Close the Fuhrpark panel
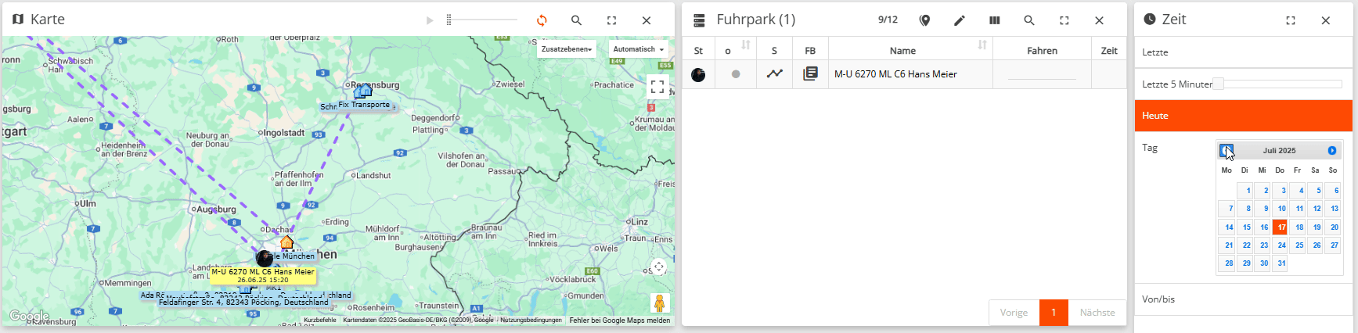This screenshot has height=333, width=1358. click(x=1099, y=20)
